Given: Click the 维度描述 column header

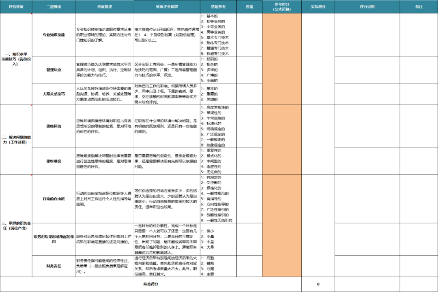Looking at the screenshot, I should tap(105, 7).
